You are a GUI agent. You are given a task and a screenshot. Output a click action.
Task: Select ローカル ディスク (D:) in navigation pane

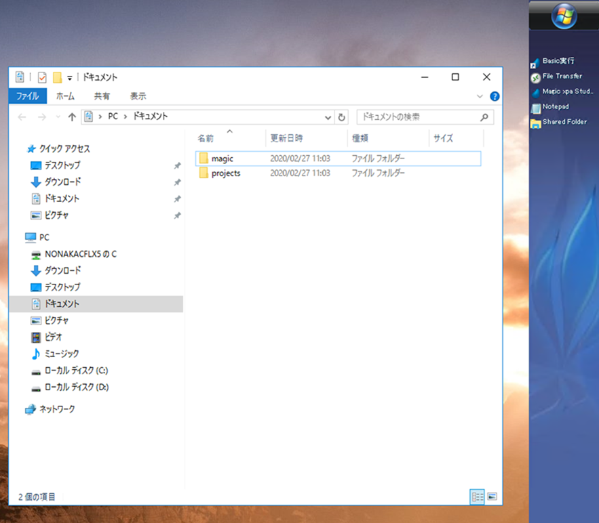coord(76,388)
